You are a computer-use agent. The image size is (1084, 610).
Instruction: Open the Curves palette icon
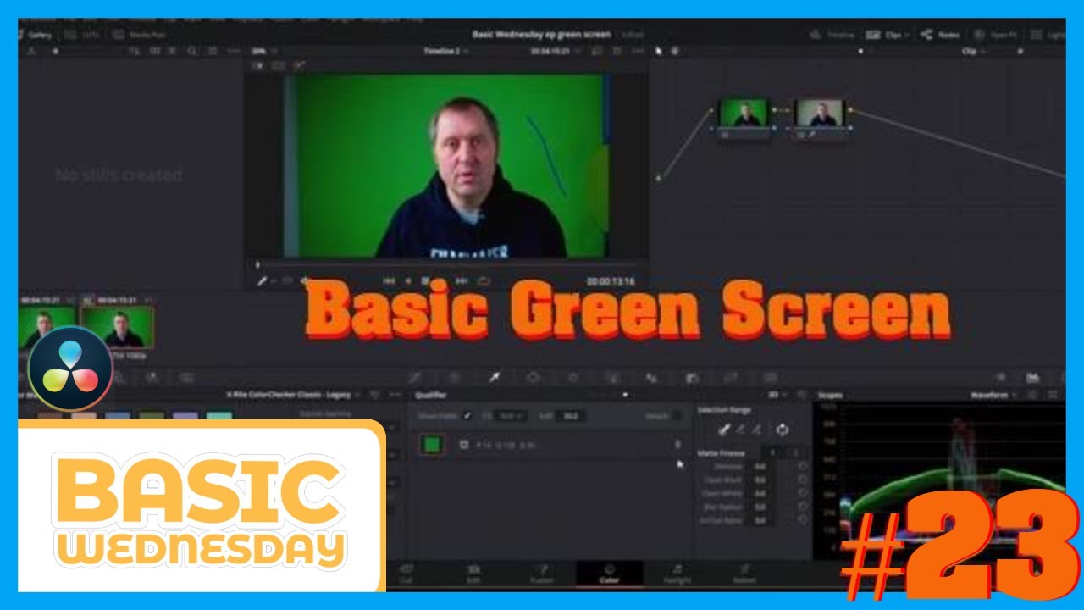415,378
